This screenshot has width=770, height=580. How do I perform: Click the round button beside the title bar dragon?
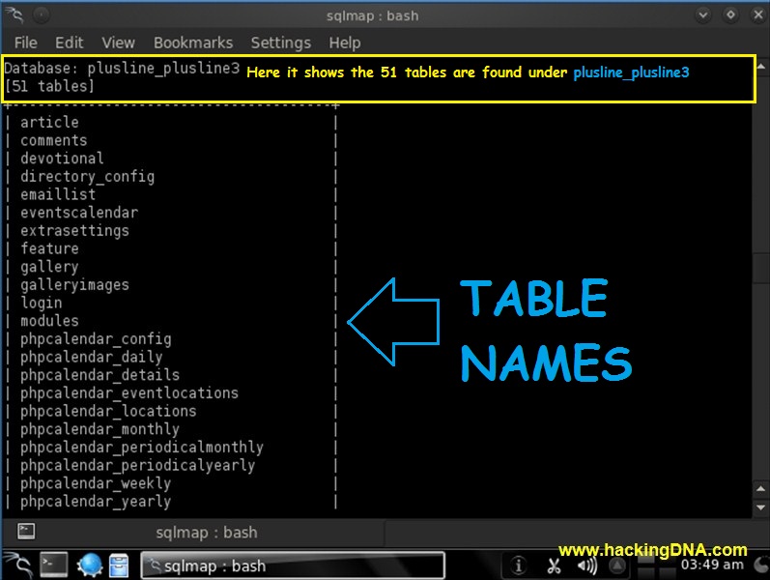(42, 15)
